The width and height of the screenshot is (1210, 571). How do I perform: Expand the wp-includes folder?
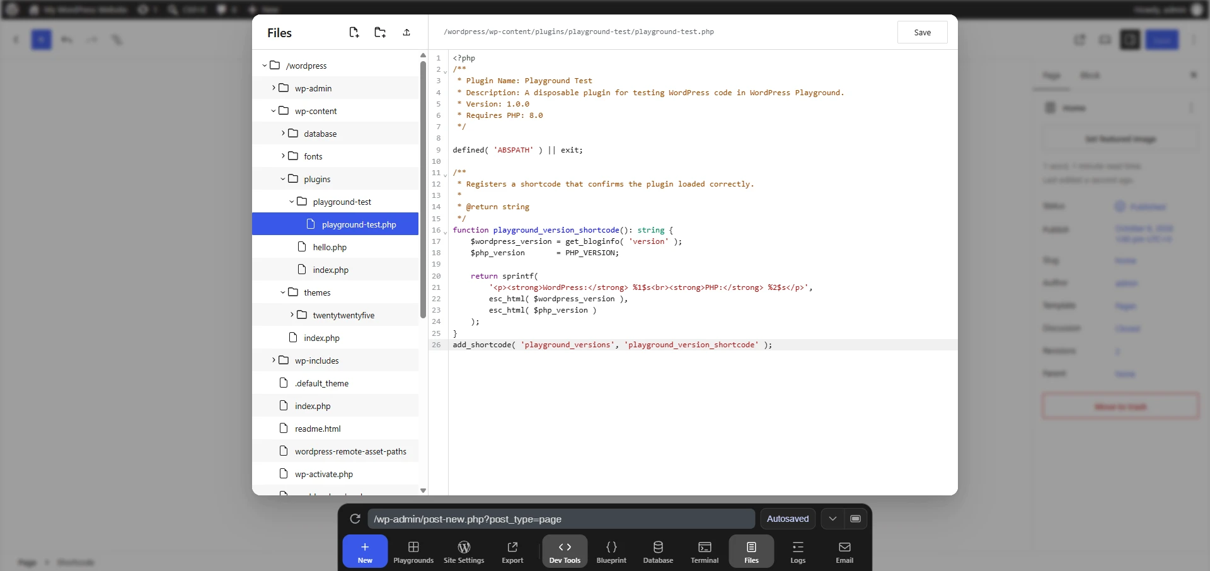pos(274,360)
